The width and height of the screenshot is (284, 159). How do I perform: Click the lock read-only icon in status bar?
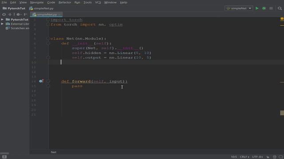click(x=268, y=157)
